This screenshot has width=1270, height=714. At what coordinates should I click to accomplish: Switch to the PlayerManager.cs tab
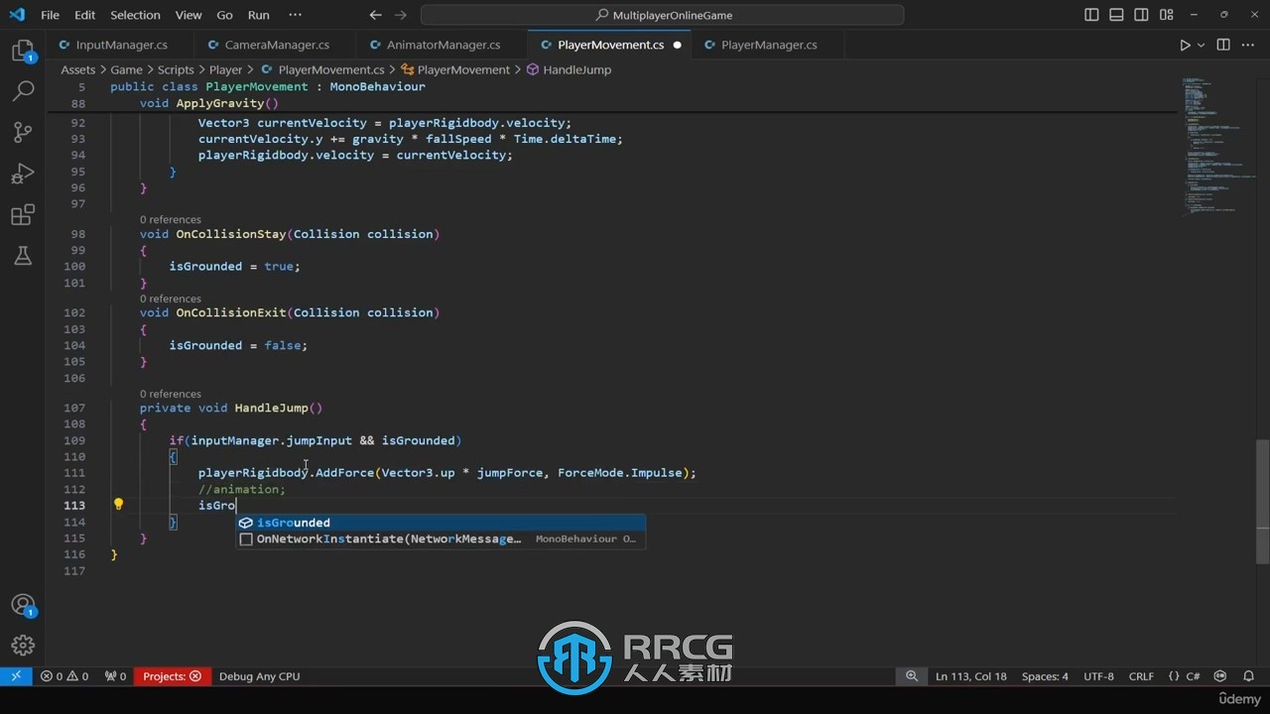tap(769, 45)
